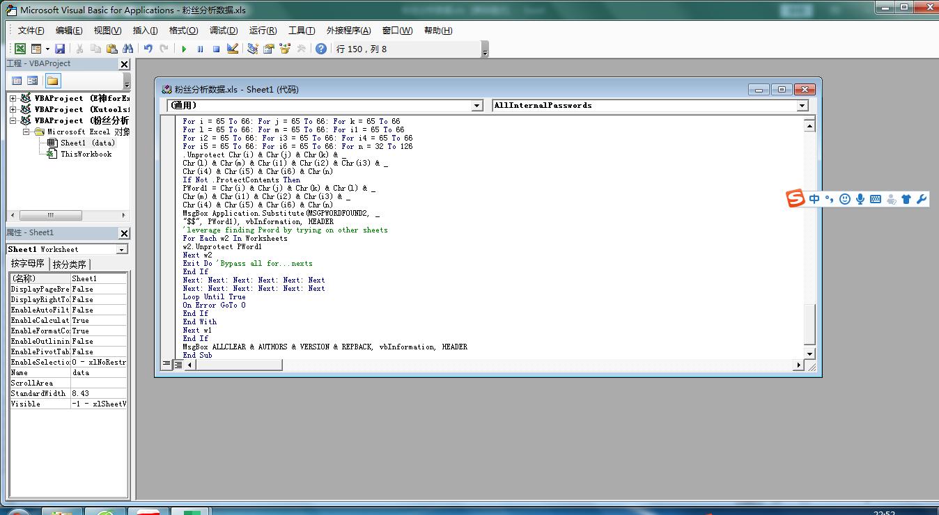Expand the first VBAProject (E神forEx) node
Viewport: 939px width, 515px height.
(x=13, y=98)
